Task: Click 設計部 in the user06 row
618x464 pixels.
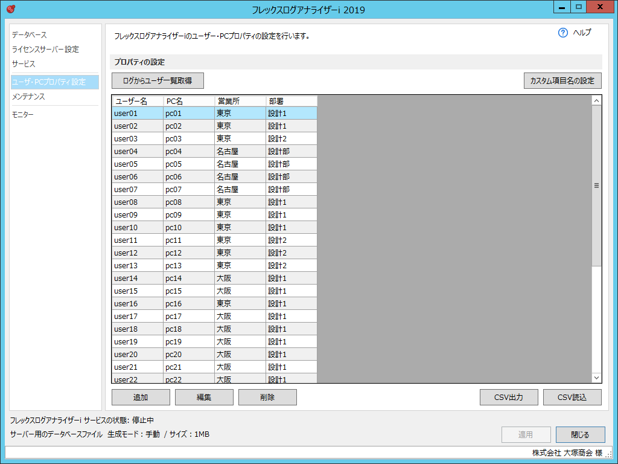Action: tap(291, 177)
